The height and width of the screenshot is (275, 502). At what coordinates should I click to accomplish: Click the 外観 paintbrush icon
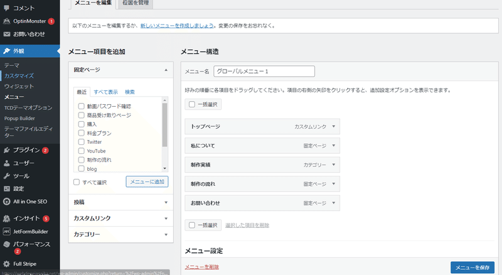click(7, 51)
